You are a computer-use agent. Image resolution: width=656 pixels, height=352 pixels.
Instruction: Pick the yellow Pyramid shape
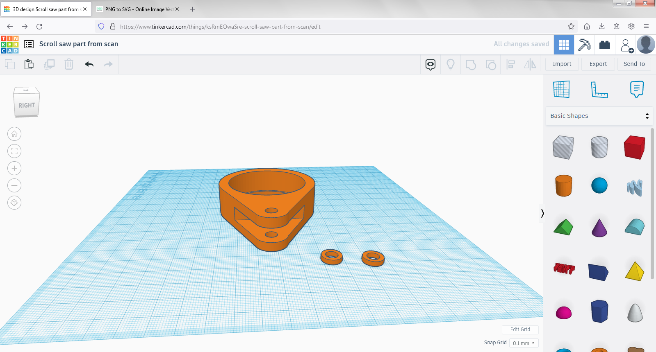tap(635, 271)
